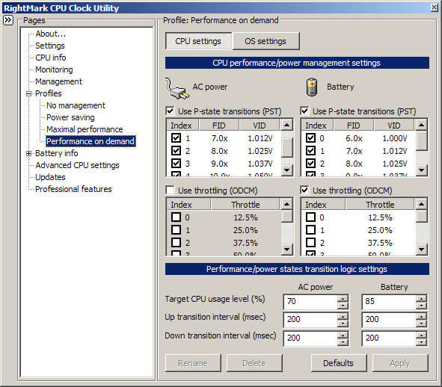Open the Updates page

(x=50, y=177)
